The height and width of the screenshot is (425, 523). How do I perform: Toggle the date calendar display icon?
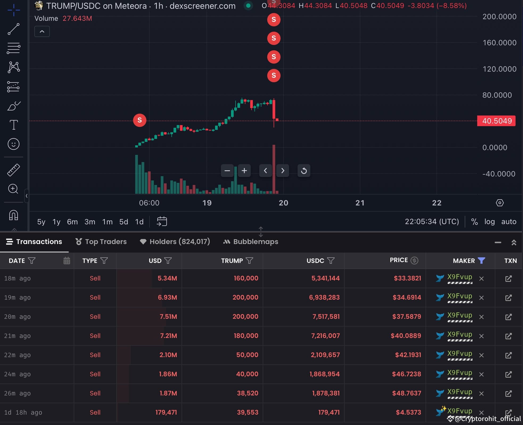coord(67,261)
